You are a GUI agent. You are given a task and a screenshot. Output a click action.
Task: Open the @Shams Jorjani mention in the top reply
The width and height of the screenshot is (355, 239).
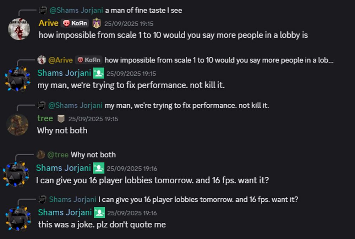pos(77,10)
